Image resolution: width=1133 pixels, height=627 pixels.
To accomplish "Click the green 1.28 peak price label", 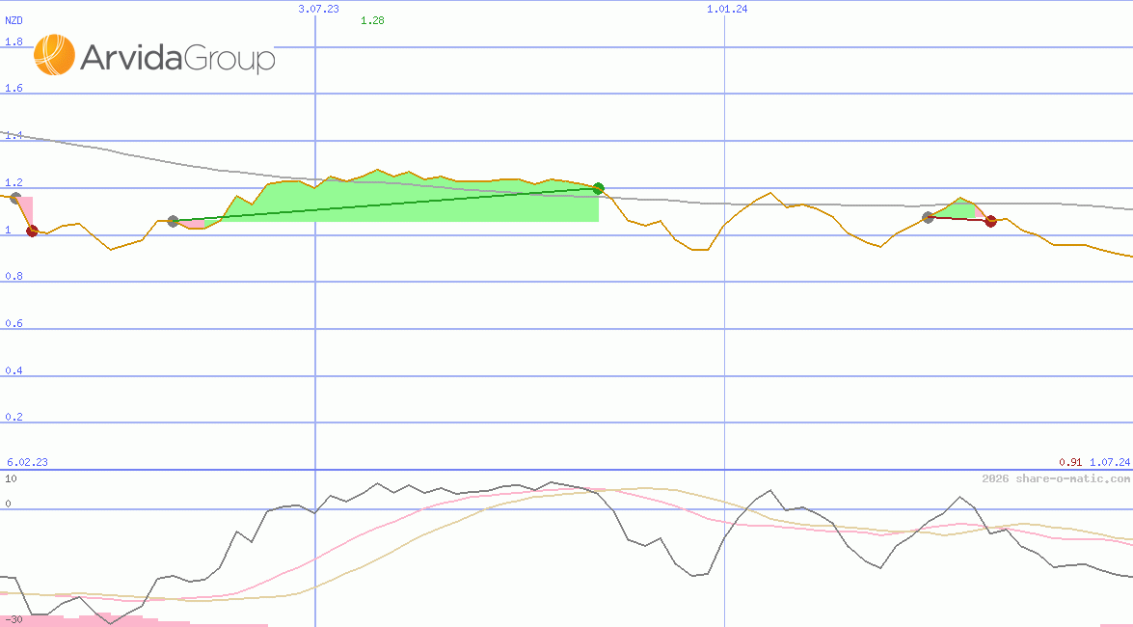I will pos(372,20).
